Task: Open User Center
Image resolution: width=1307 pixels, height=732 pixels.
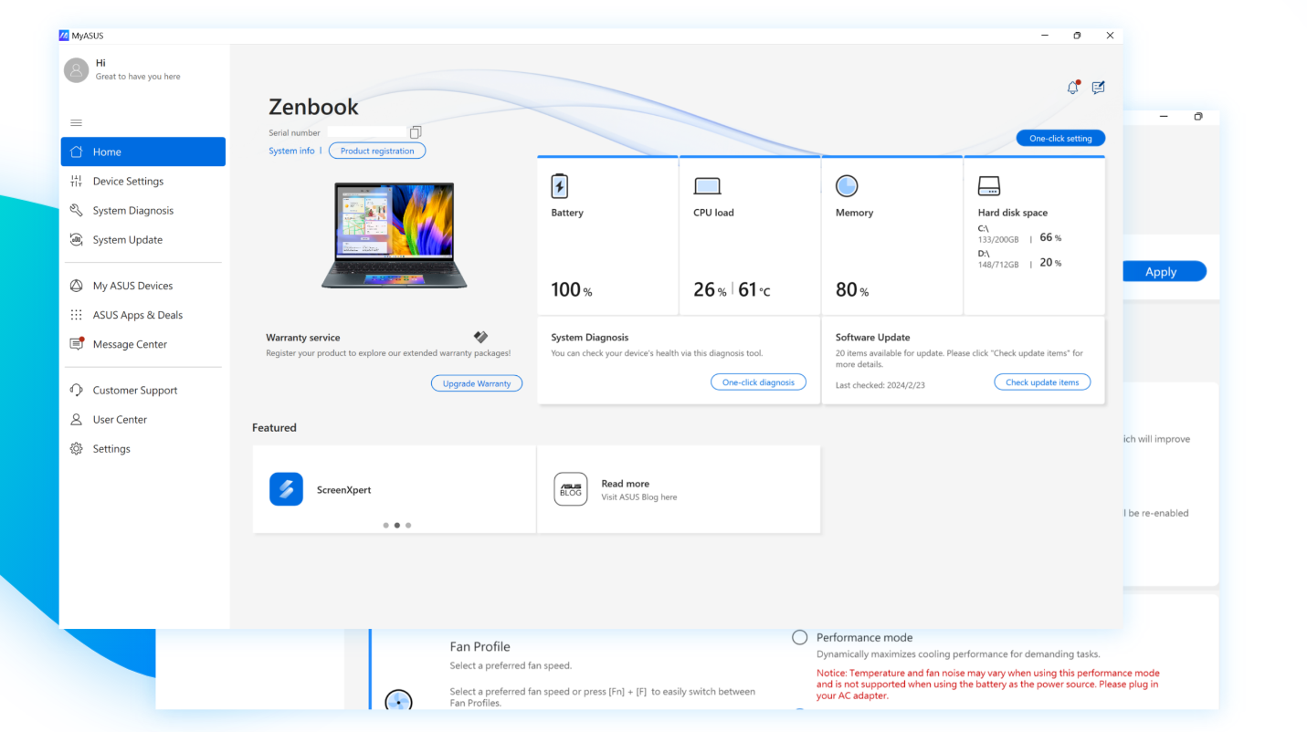Action: click(143, 419)
